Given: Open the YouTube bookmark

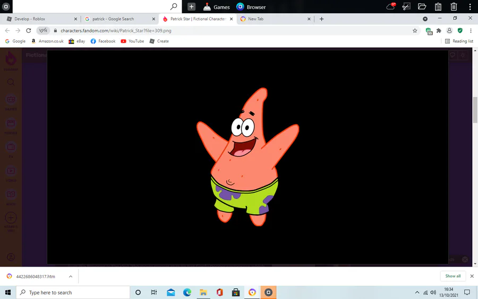Looking at the screenshot, I should 132,41.
